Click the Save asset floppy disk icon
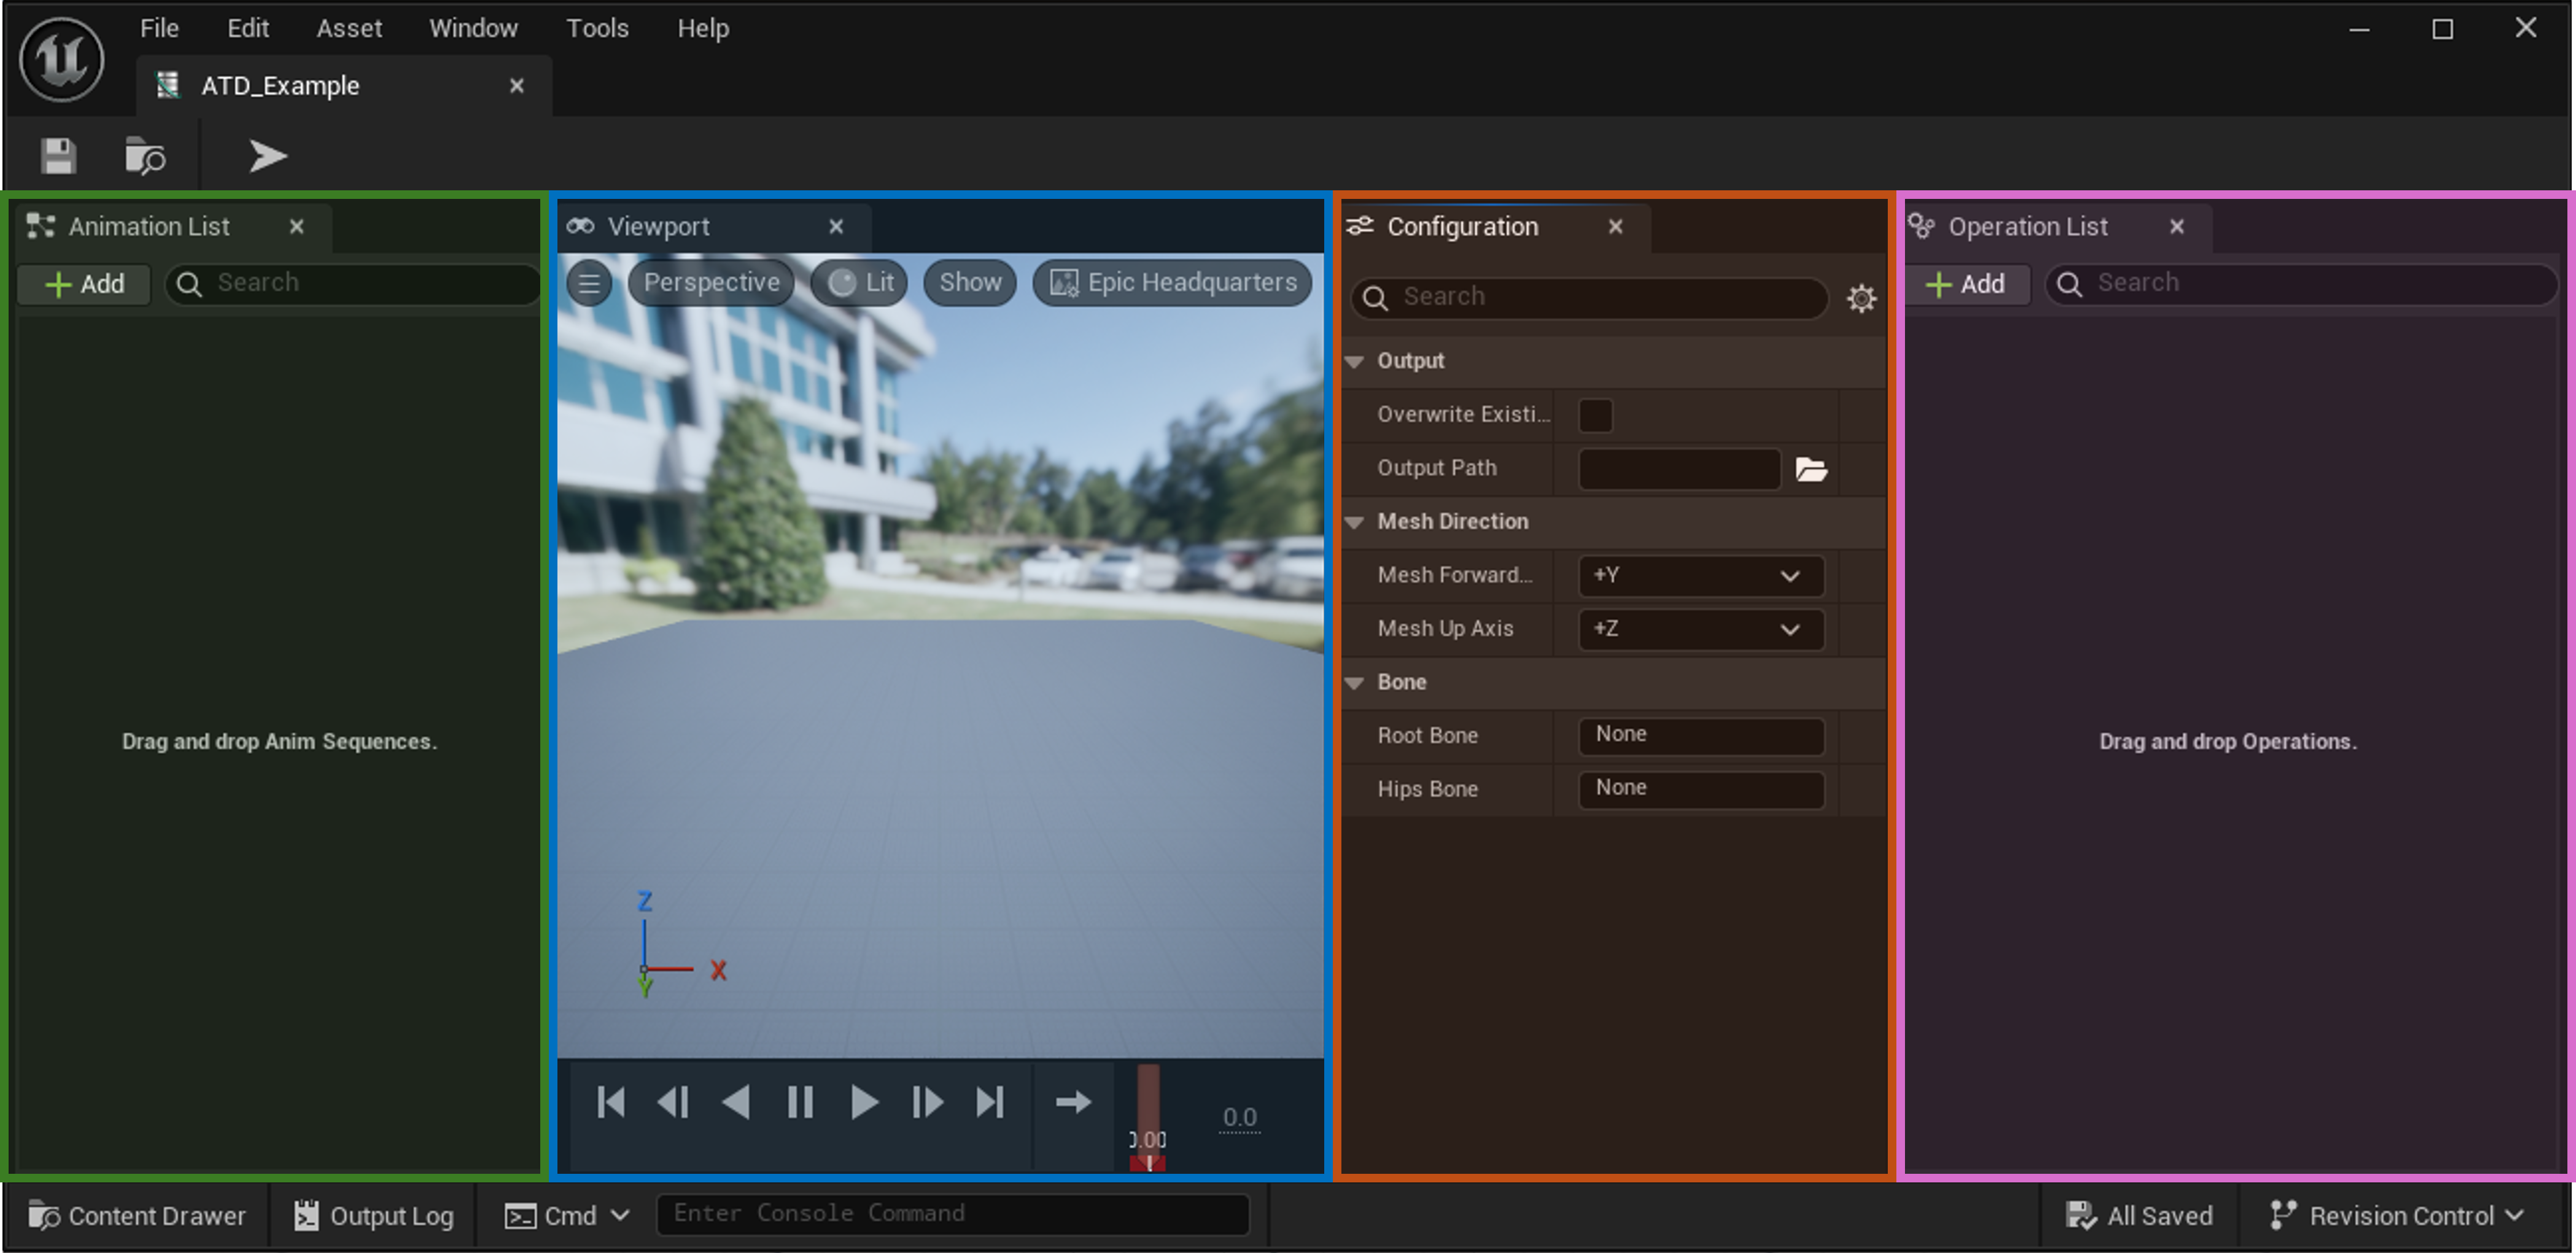The height and width of the screenshot is (1253, 2576). point(58,156)
